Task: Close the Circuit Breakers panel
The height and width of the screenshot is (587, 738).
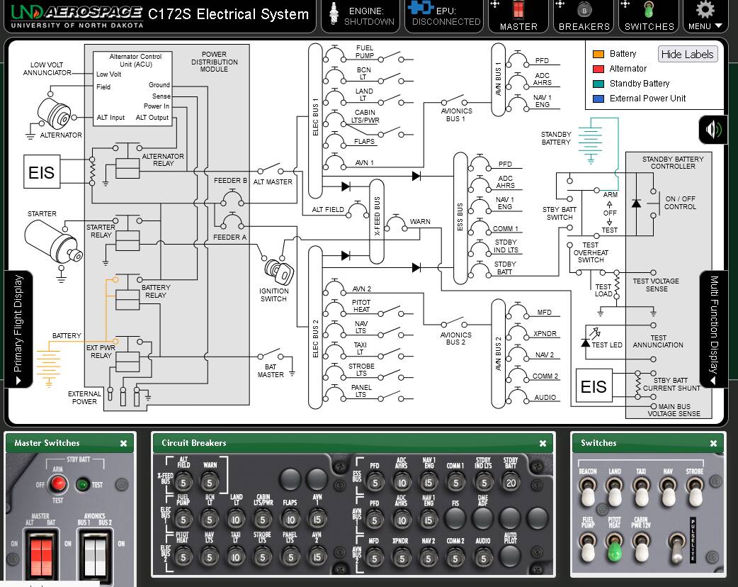Action: tap(543, 443)
